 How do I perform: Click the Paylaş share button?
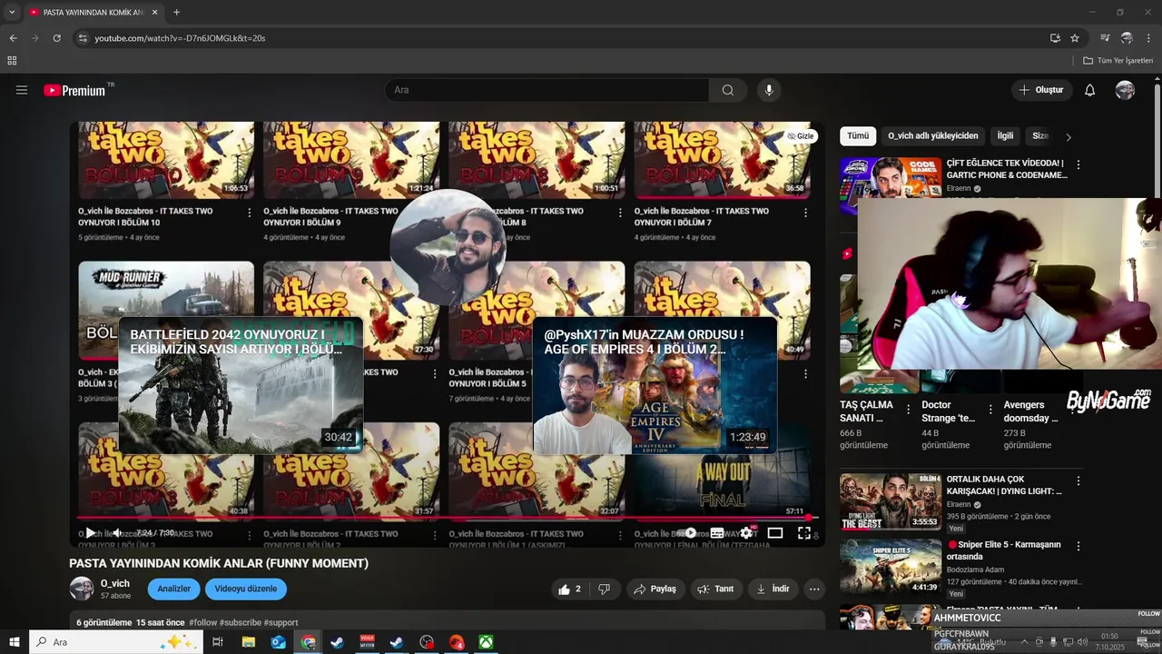click(655, 589)
